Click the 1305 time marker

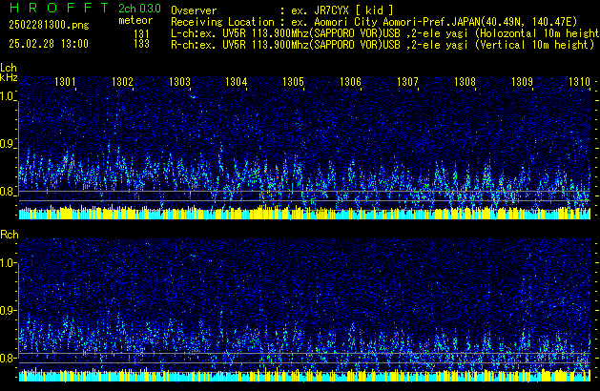(293, 82)
